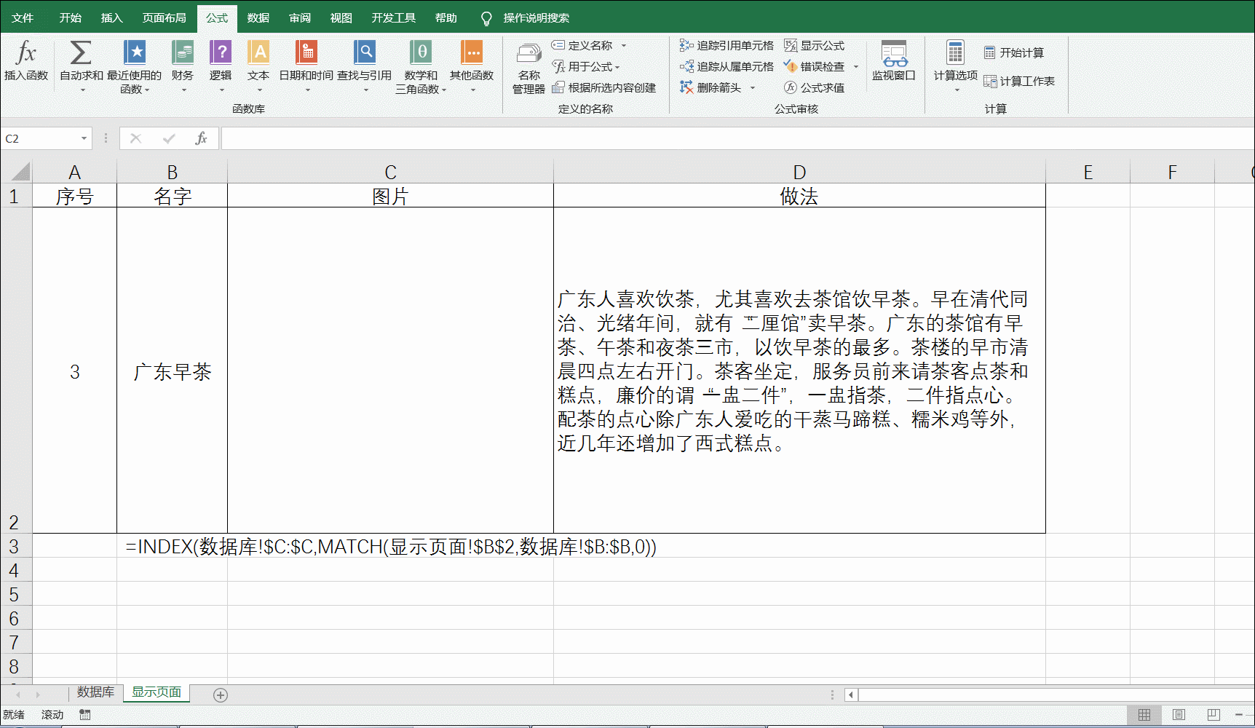Viewport: 1255px width, 728px height.
Task: Select row 3 header
Action: (x=16, y=546)
